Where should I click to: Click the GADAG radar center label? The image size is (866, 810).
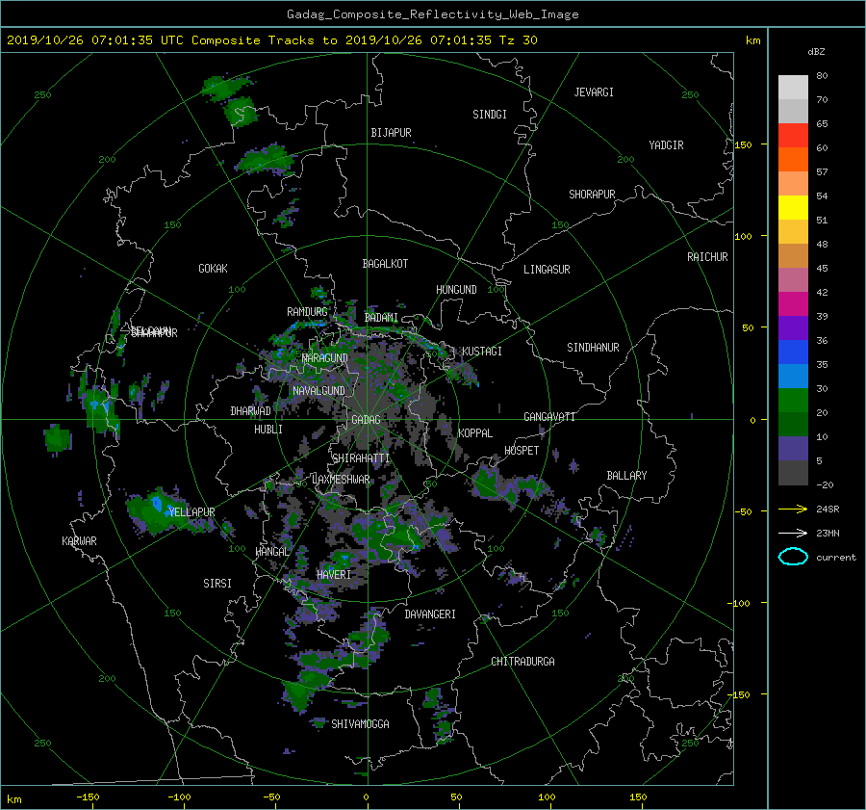(x=366, y=420)
